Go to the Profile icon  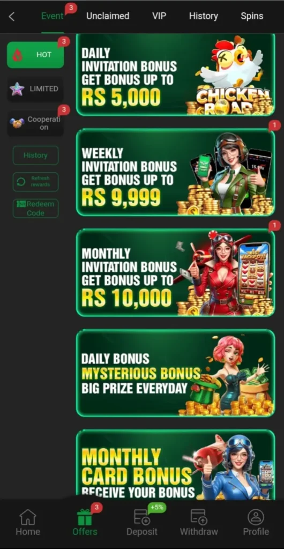[256, 517]
